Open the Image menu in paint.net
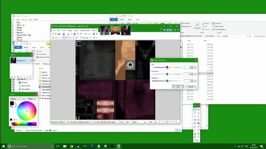 click(69, 30)
